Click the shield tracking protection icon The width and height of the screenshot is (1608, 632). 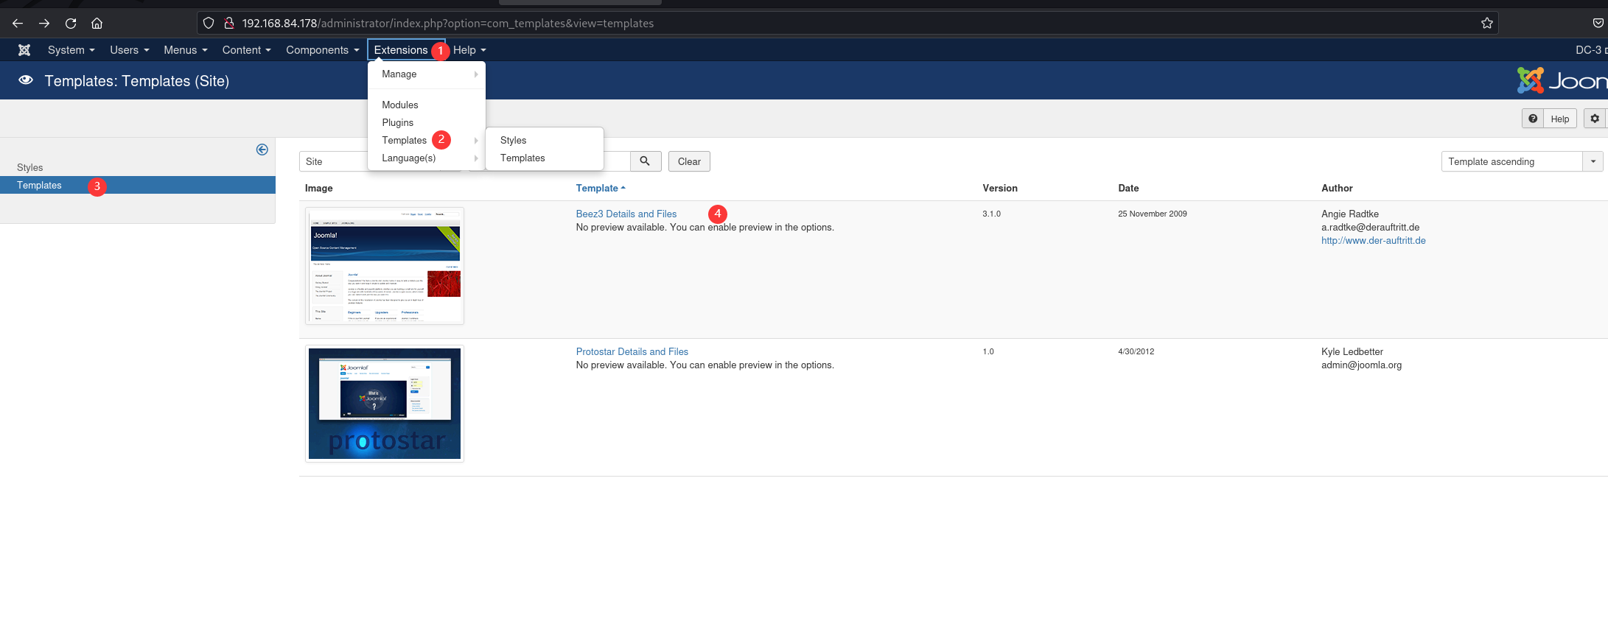click(x=209, y=24)
